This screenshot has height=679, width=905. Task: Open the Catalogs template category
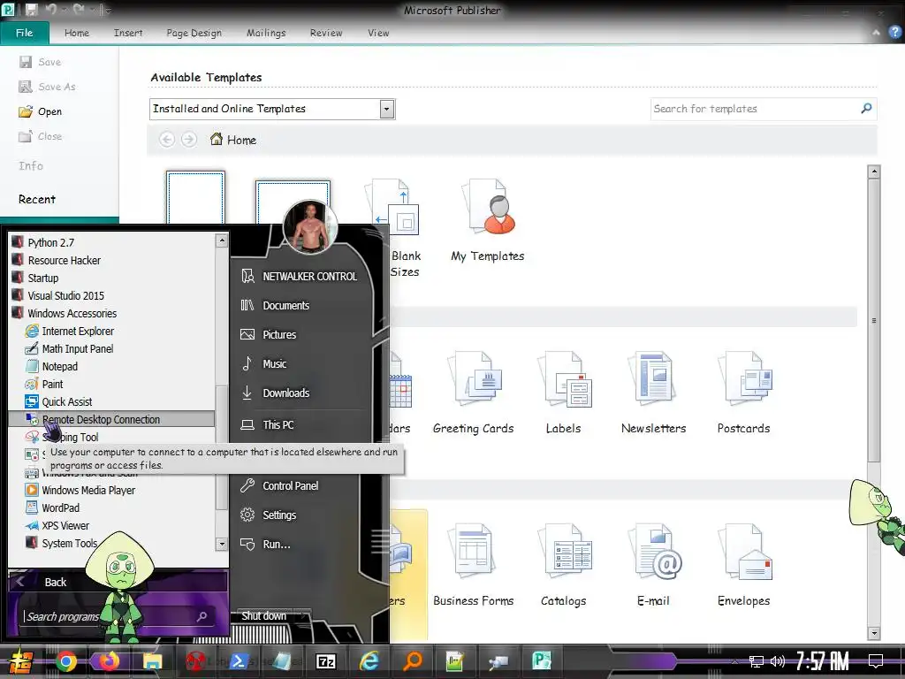click(563, 564)
